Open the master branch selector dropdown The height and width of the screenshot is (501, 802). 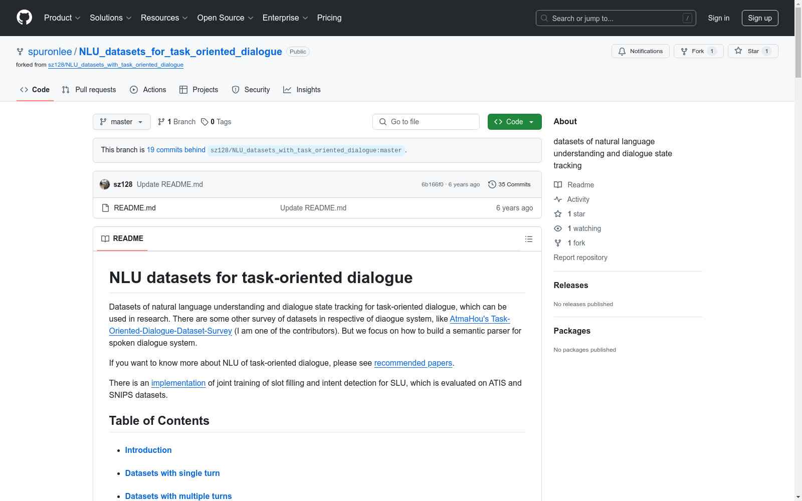click(122, 122)
